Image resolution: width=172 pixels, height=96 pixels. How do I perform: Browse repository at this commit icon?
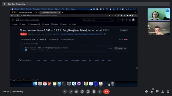[125, 48]
